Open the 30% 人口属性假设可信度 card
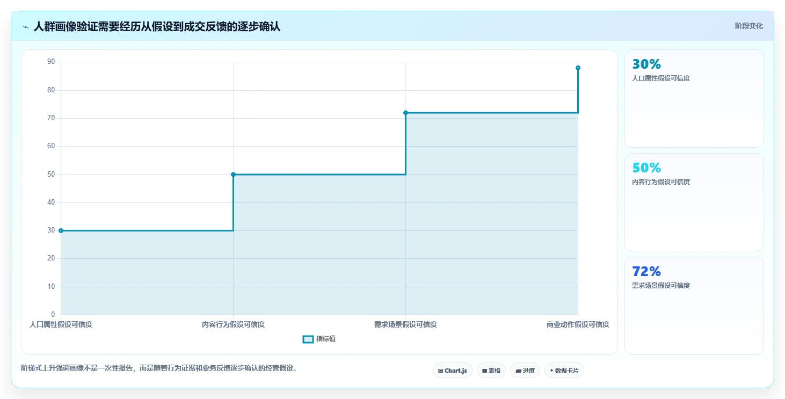Screen dimensions: 785x399 pos(694,98)
